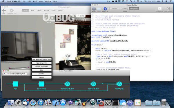
Task: Click the Wi-Fi status icon
Action: (138, 1)
